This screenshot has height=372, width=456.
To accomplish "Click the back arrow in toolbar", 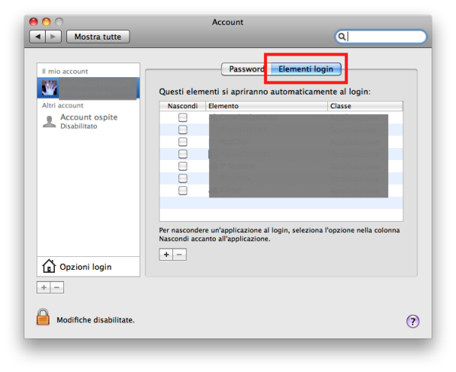I will click(x=37, y=37).
